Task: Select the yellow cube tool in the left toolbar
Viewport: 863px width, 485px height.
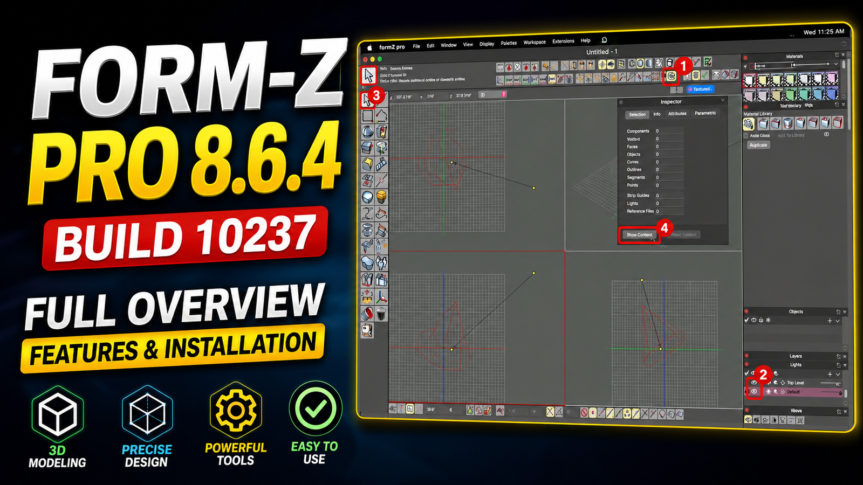Action: (381, 197)
